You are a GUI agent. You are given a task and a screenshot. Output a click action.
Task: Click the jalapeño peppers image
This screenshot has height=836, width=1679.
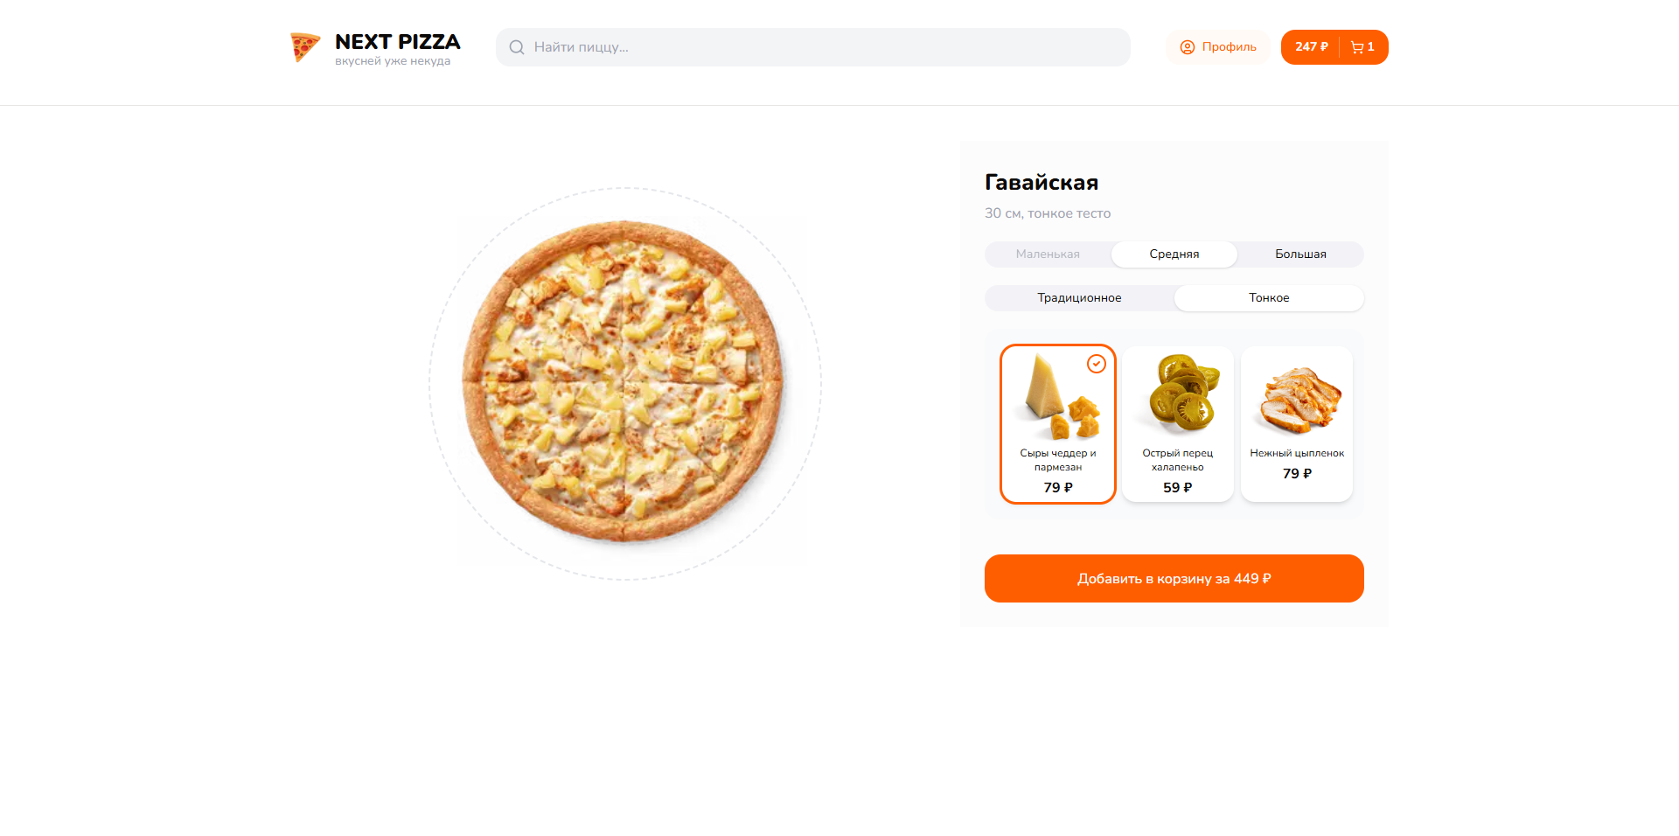click(1177, 395)
